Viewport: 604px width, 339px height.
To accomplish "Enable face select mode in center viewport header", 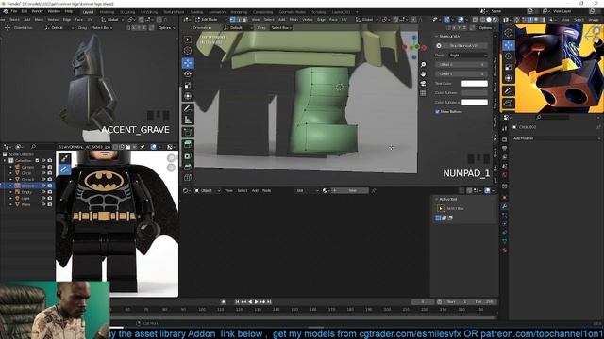I will click(x=244, y=19).
